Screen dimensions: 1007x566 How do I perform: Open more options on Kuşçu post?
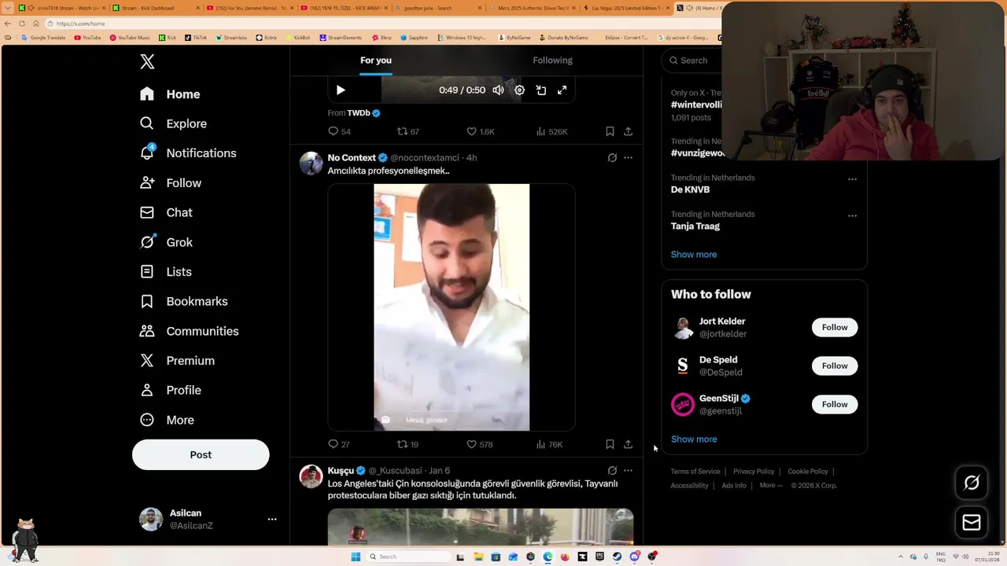(x=628, y=471)
